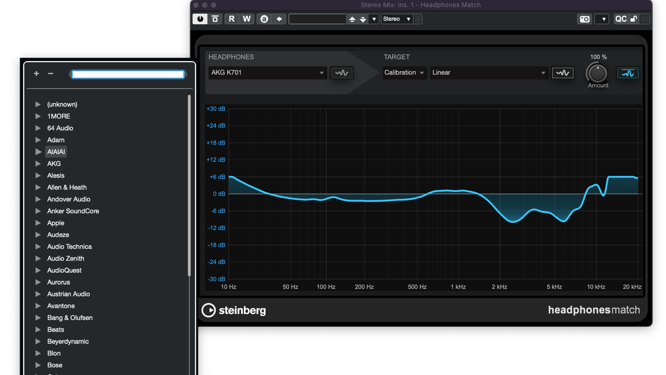
Task: Expand the 64 Audio brand folder
Action: tap(38, 128)
